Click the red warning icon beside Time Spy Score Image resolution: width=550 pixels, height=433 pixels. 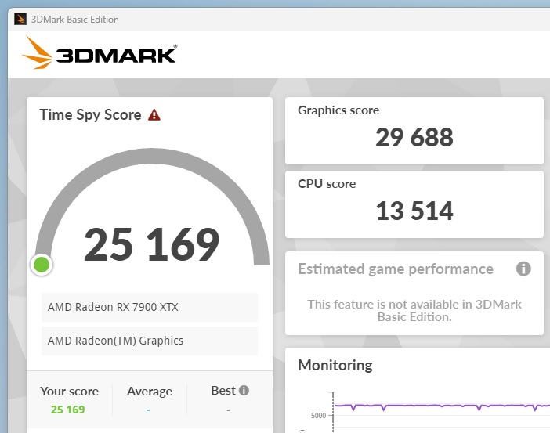point(154,115)
